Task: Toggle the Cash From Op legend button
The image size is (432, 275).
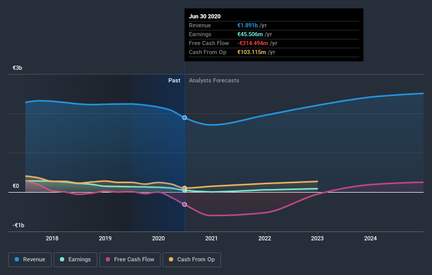Action: click(192, 260)
